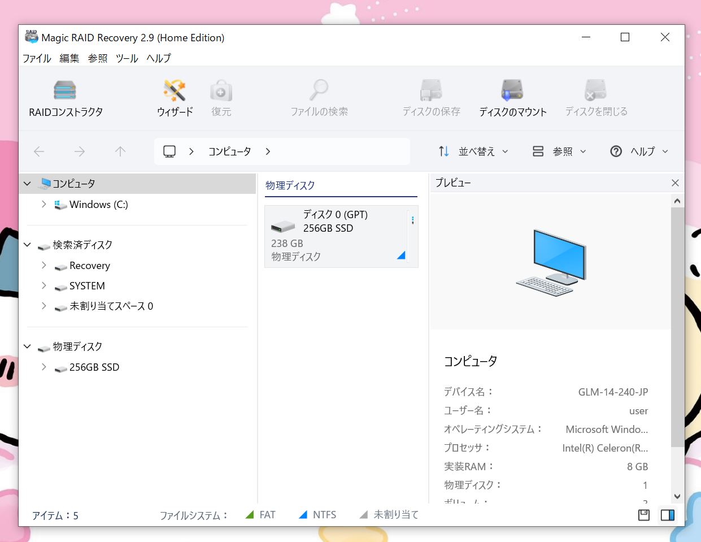Click コンピュータ in the address bar

click(x=229, y=151)
